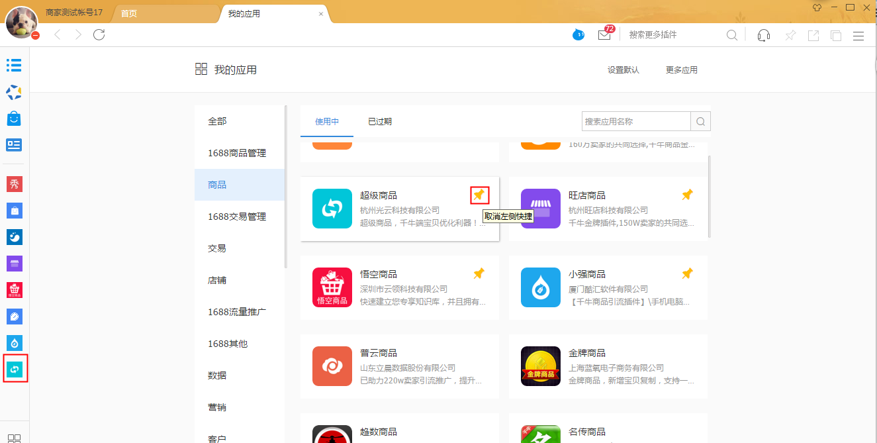Click the account name 商家测试帐号17
877x443 pixels.
pos(73,13)
